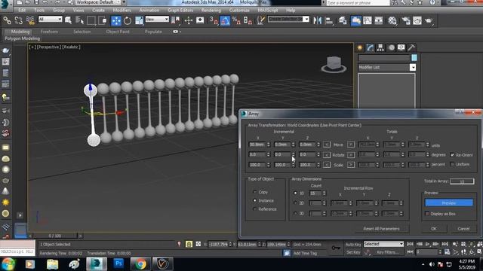483x271 pixels.
Task: Click the Rotate incremental left arrow button
Action: [x=327, y=154]
